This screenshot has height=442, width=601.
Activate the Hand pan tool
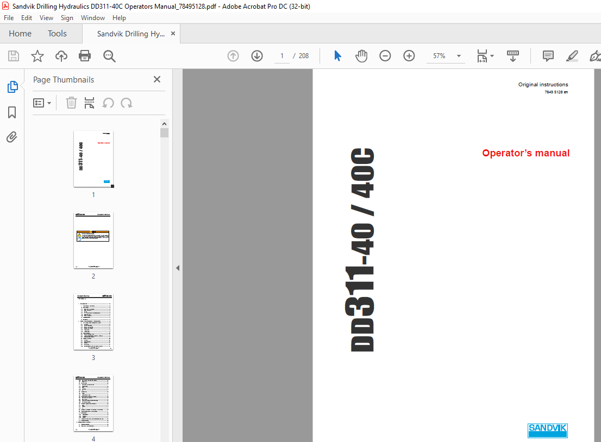pos(361,56)
